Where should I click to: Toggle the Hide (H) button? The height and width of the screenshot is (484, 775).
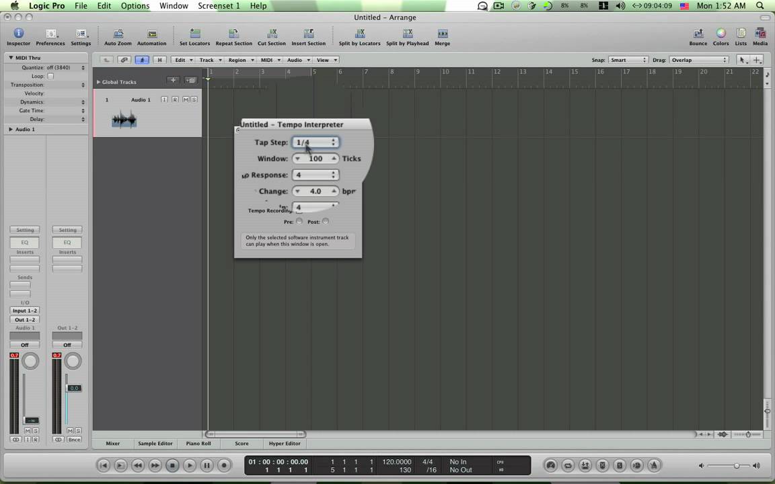159,60
